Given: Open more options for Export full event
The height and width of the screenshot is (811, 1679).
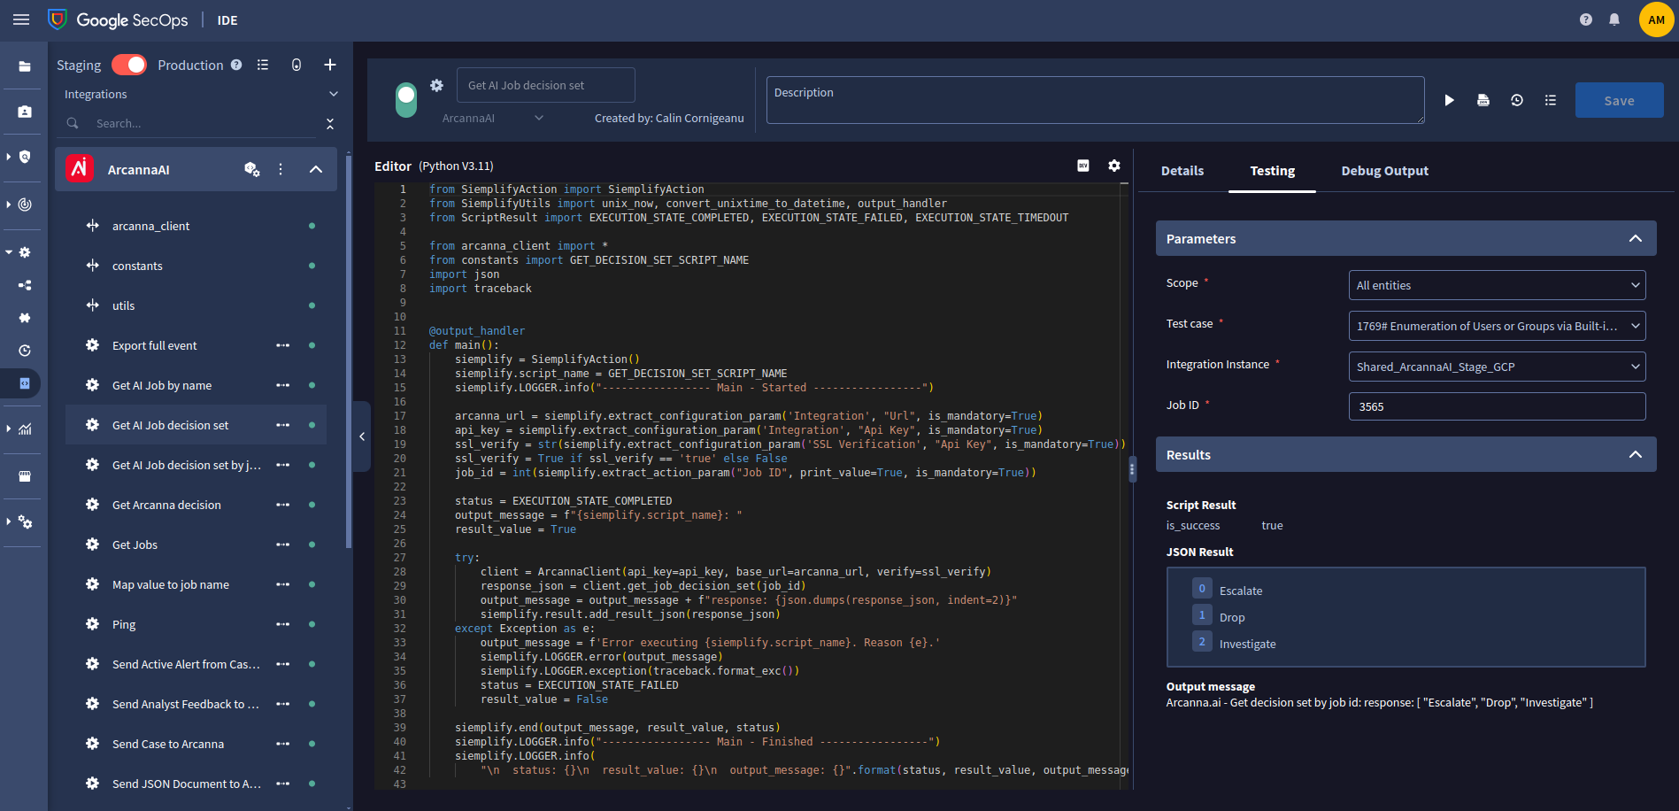Looking at the screenshot, I should [283, 345].
